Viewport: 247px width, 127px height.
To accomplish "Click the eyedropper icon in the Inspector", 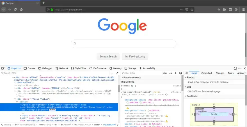I will [x=117, y=73].
